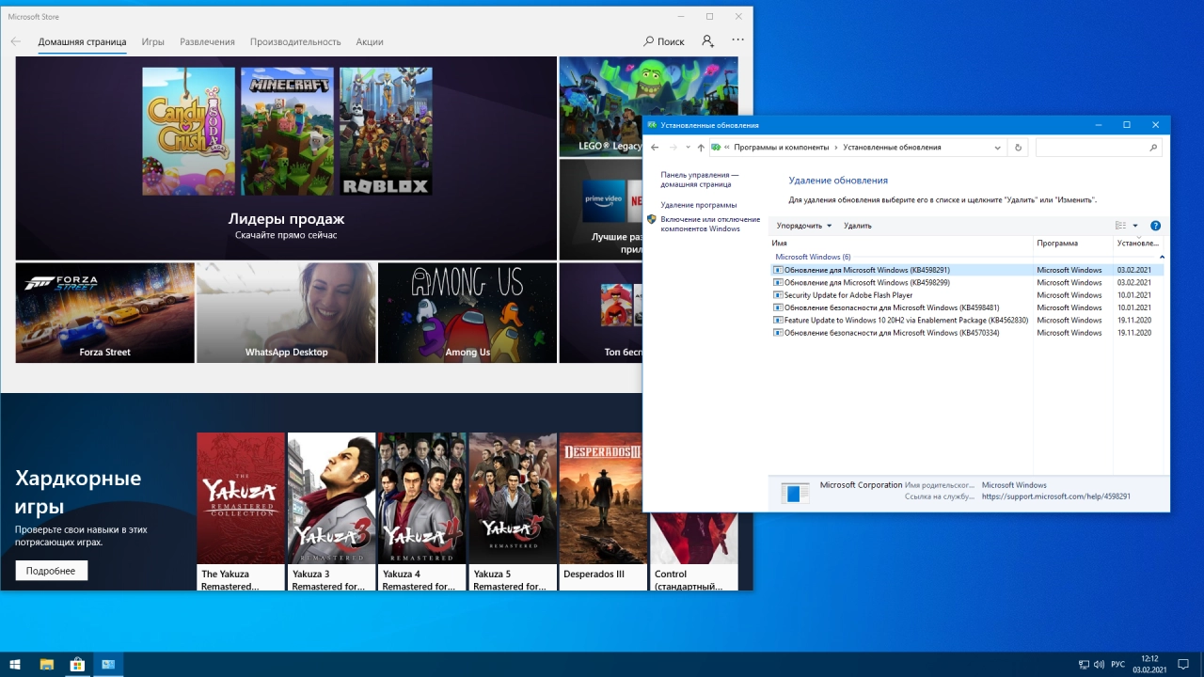Open the Упорядочить dropdown menu

[804, 226]
